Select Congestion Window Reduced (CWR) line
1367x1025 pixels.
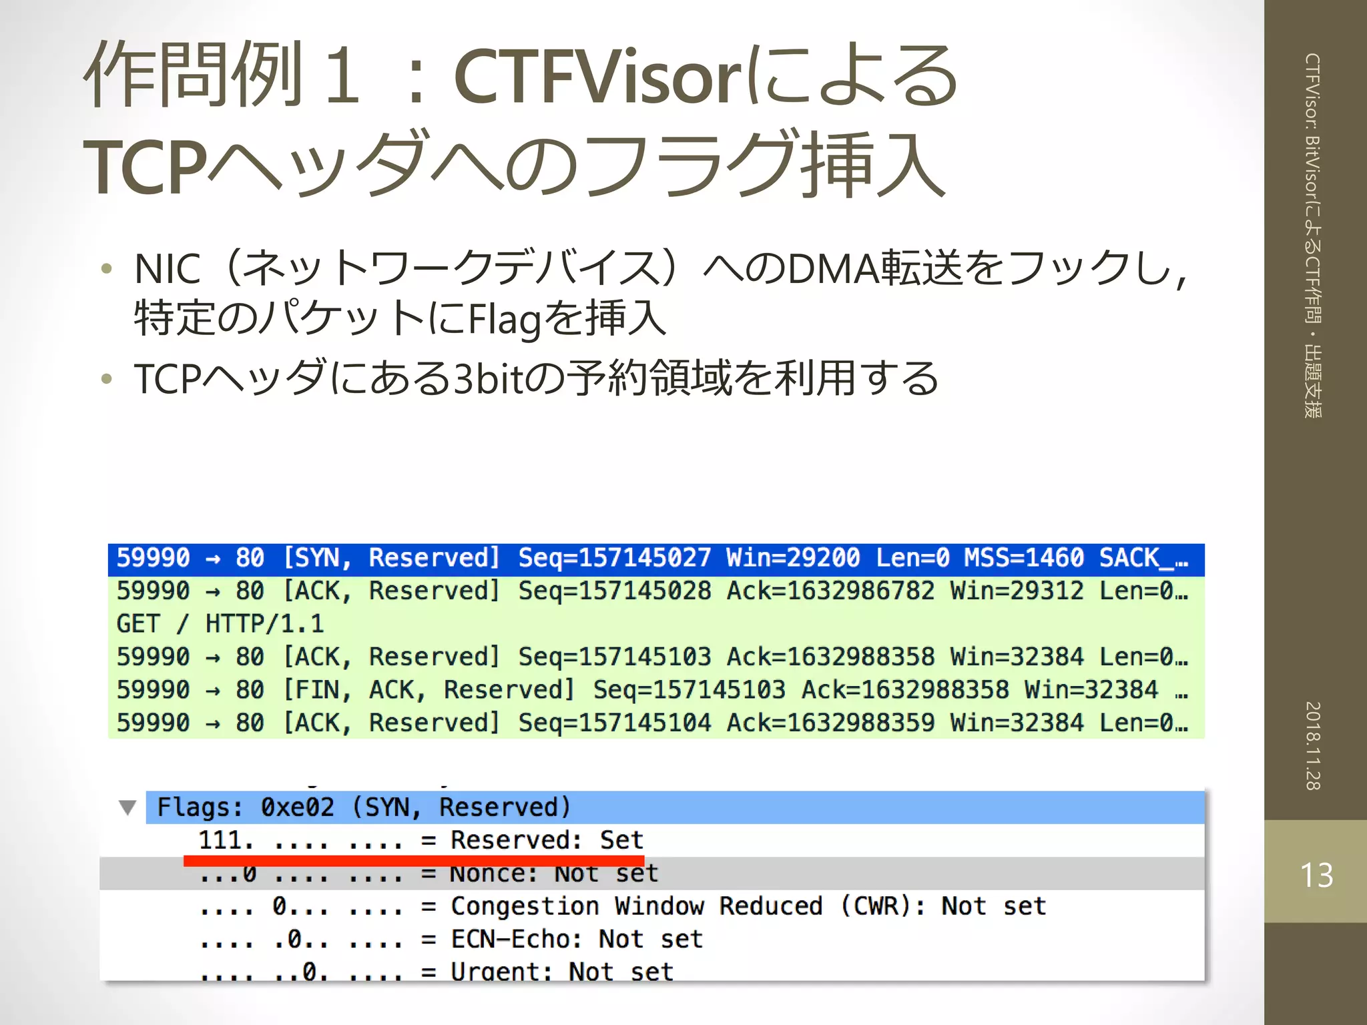pyautogui.click(x=652, y=906)
